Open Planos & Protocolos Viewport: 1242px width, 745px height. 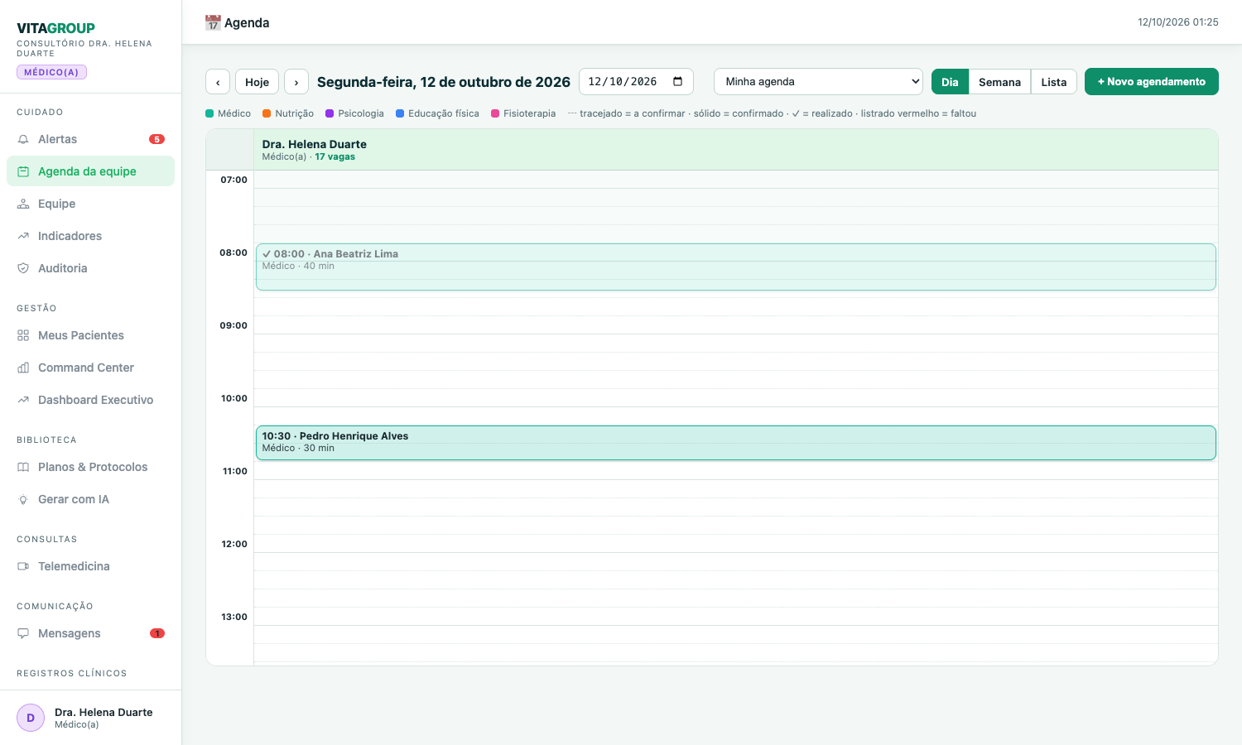(x=91, y=467)
